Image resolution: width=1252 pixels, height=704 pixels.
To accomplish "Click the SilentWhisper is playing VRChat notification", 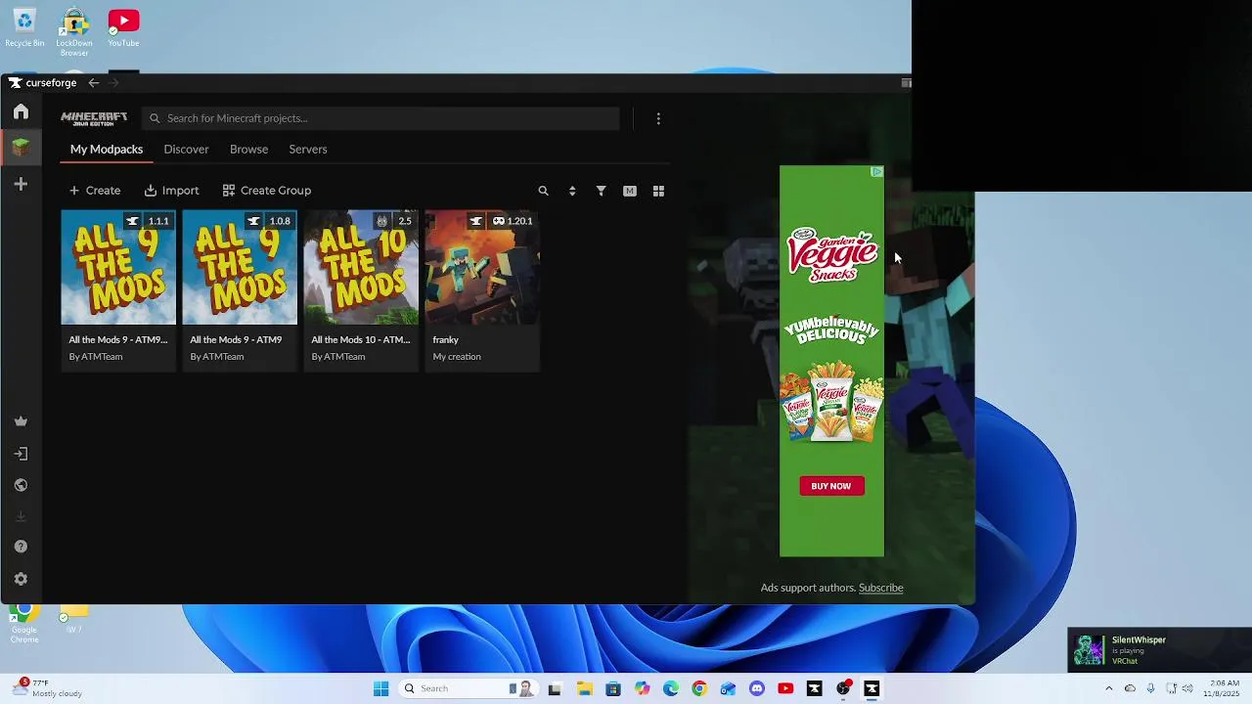I will [x=1159, y=649].
